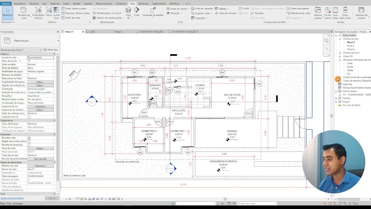The width and height of the screenshot is (371, 209).
Task: Toggle Região de recorte visível checkbox
Action: [x=29, y=141]
